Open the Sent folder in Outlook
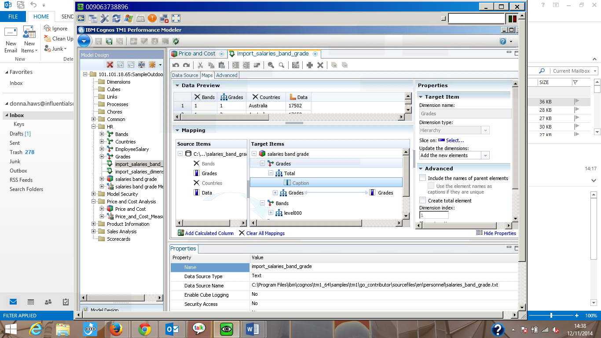Image resolution: width=601 pixels, height=338 pixels. [x=15, y=143]
